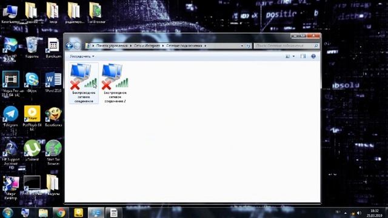Image resolution: width=388 pixels, height=218 pixels.
Task: Click the Explorer forward navigation arrow
Action: [x=77, y=46]
